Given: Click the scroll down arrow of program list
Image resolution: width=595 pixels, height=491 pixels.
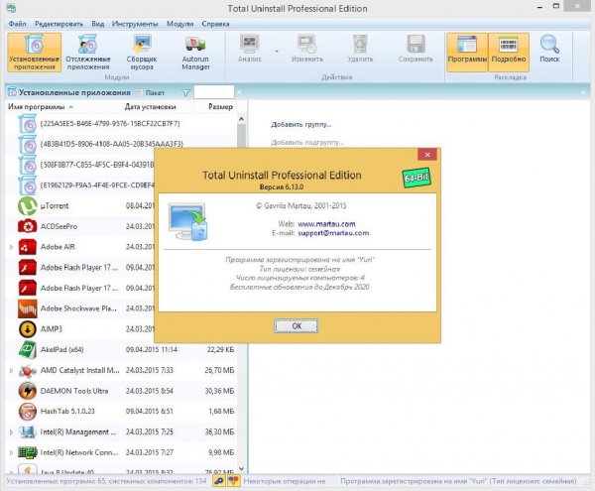Looking at the screenshot, I should [241, 469].
